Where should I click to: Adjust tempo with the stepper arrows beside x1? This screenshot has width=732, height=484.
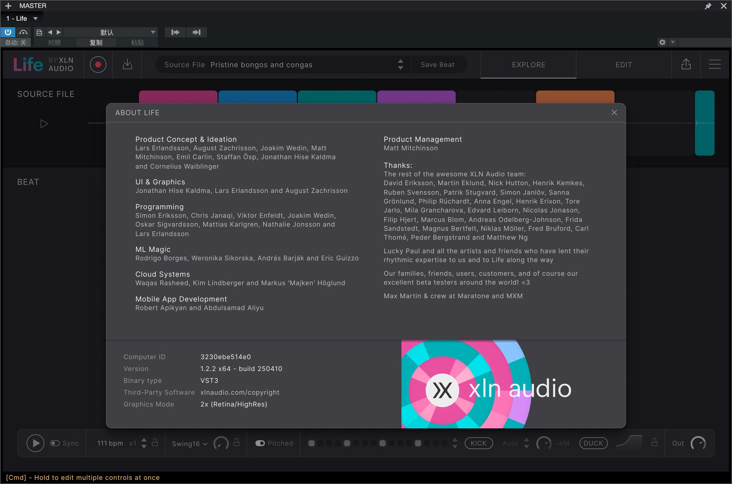click(x=144, y=443)
